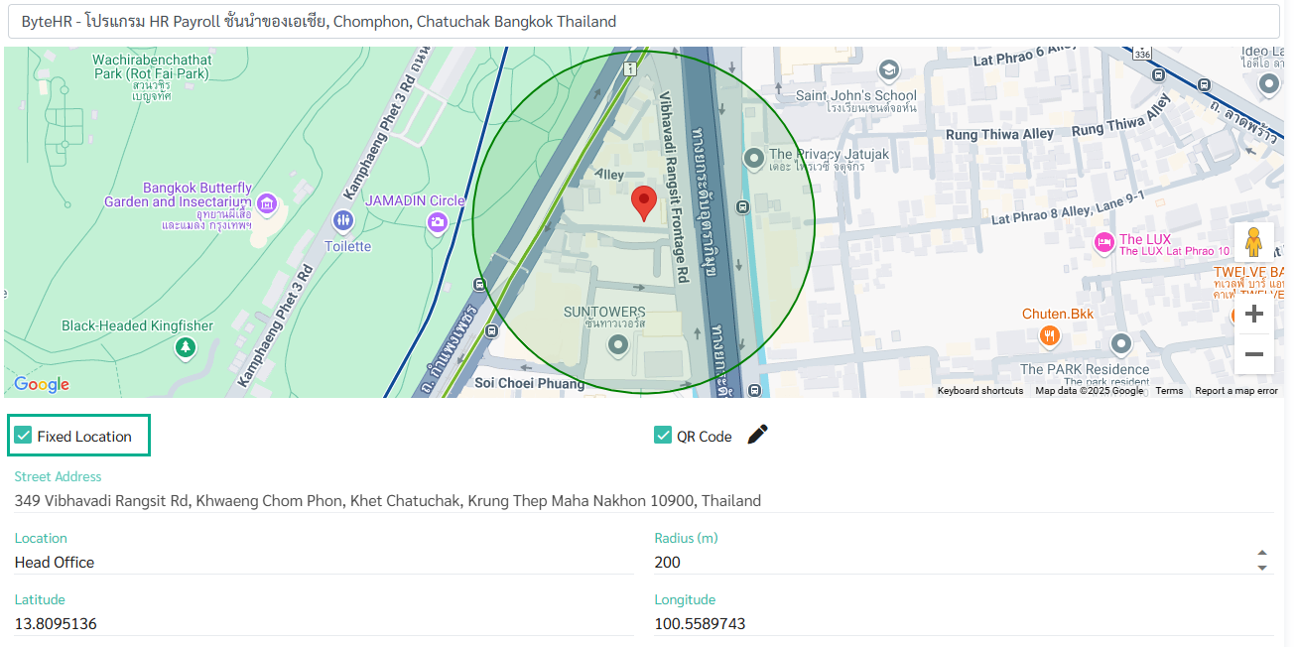Viewport: 1296px width, 647px height.
Task: Toggle the Fixed Location checkbox
Action: 23,436
